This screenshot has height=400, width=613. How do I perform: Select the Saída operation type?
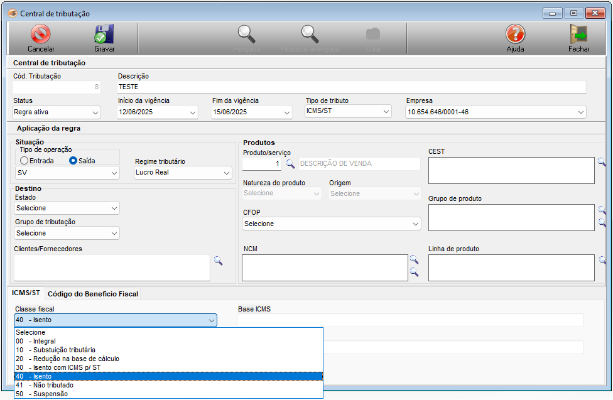pyautogui.click(x=73, y=161)
